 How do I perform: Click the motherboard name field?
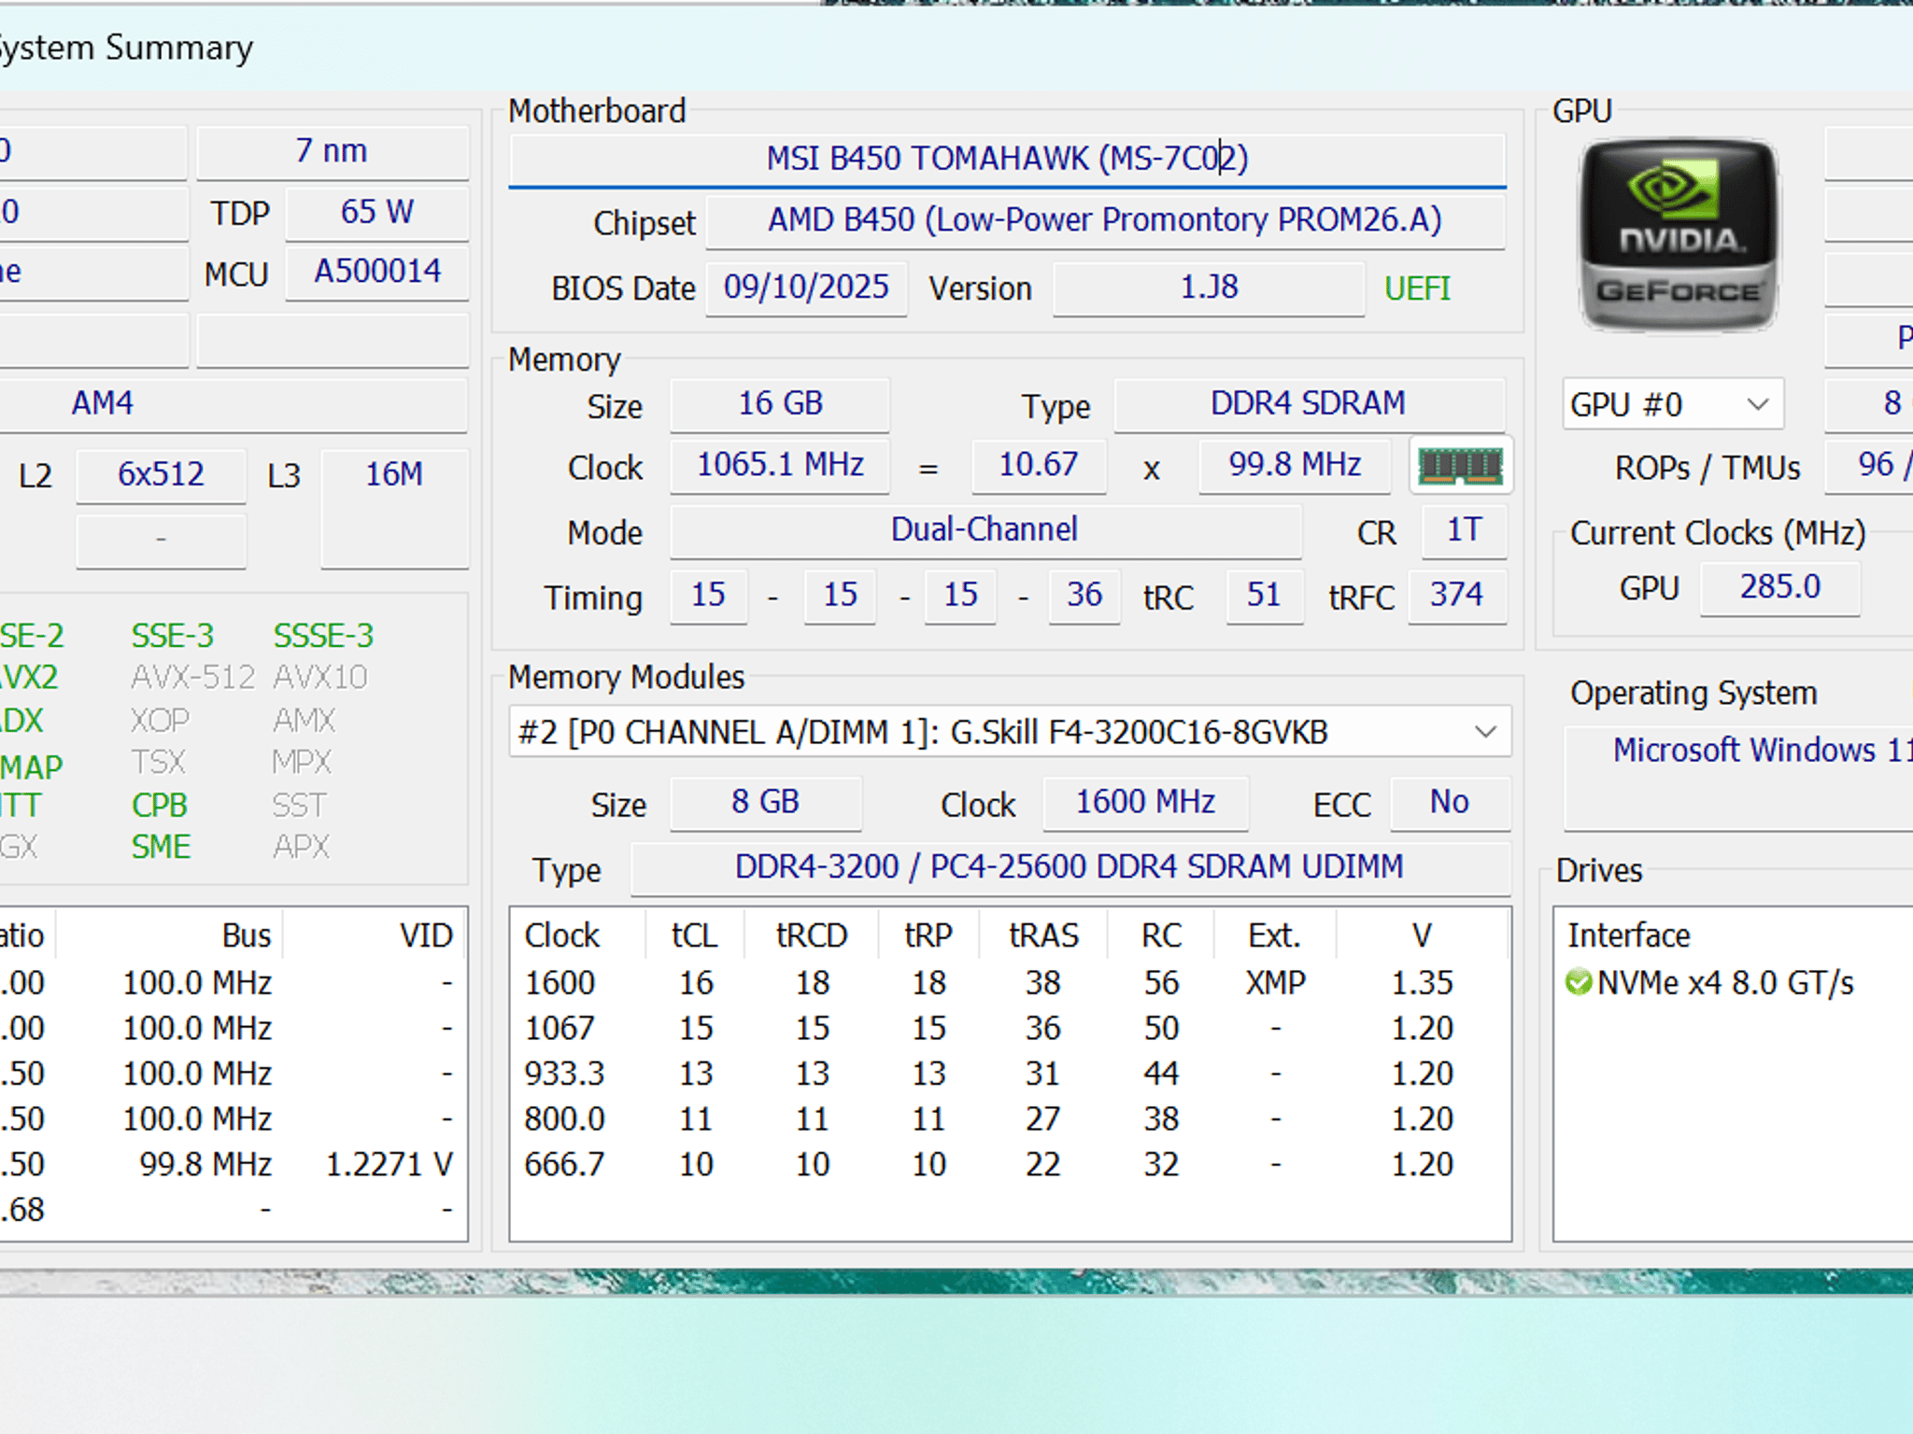pos(1007,159)
